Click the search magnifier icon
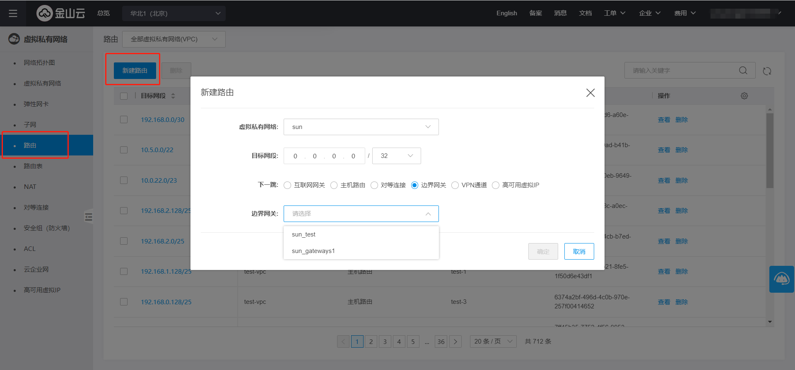The height and width of the screenshot is (370, 795). click(743, 71)
